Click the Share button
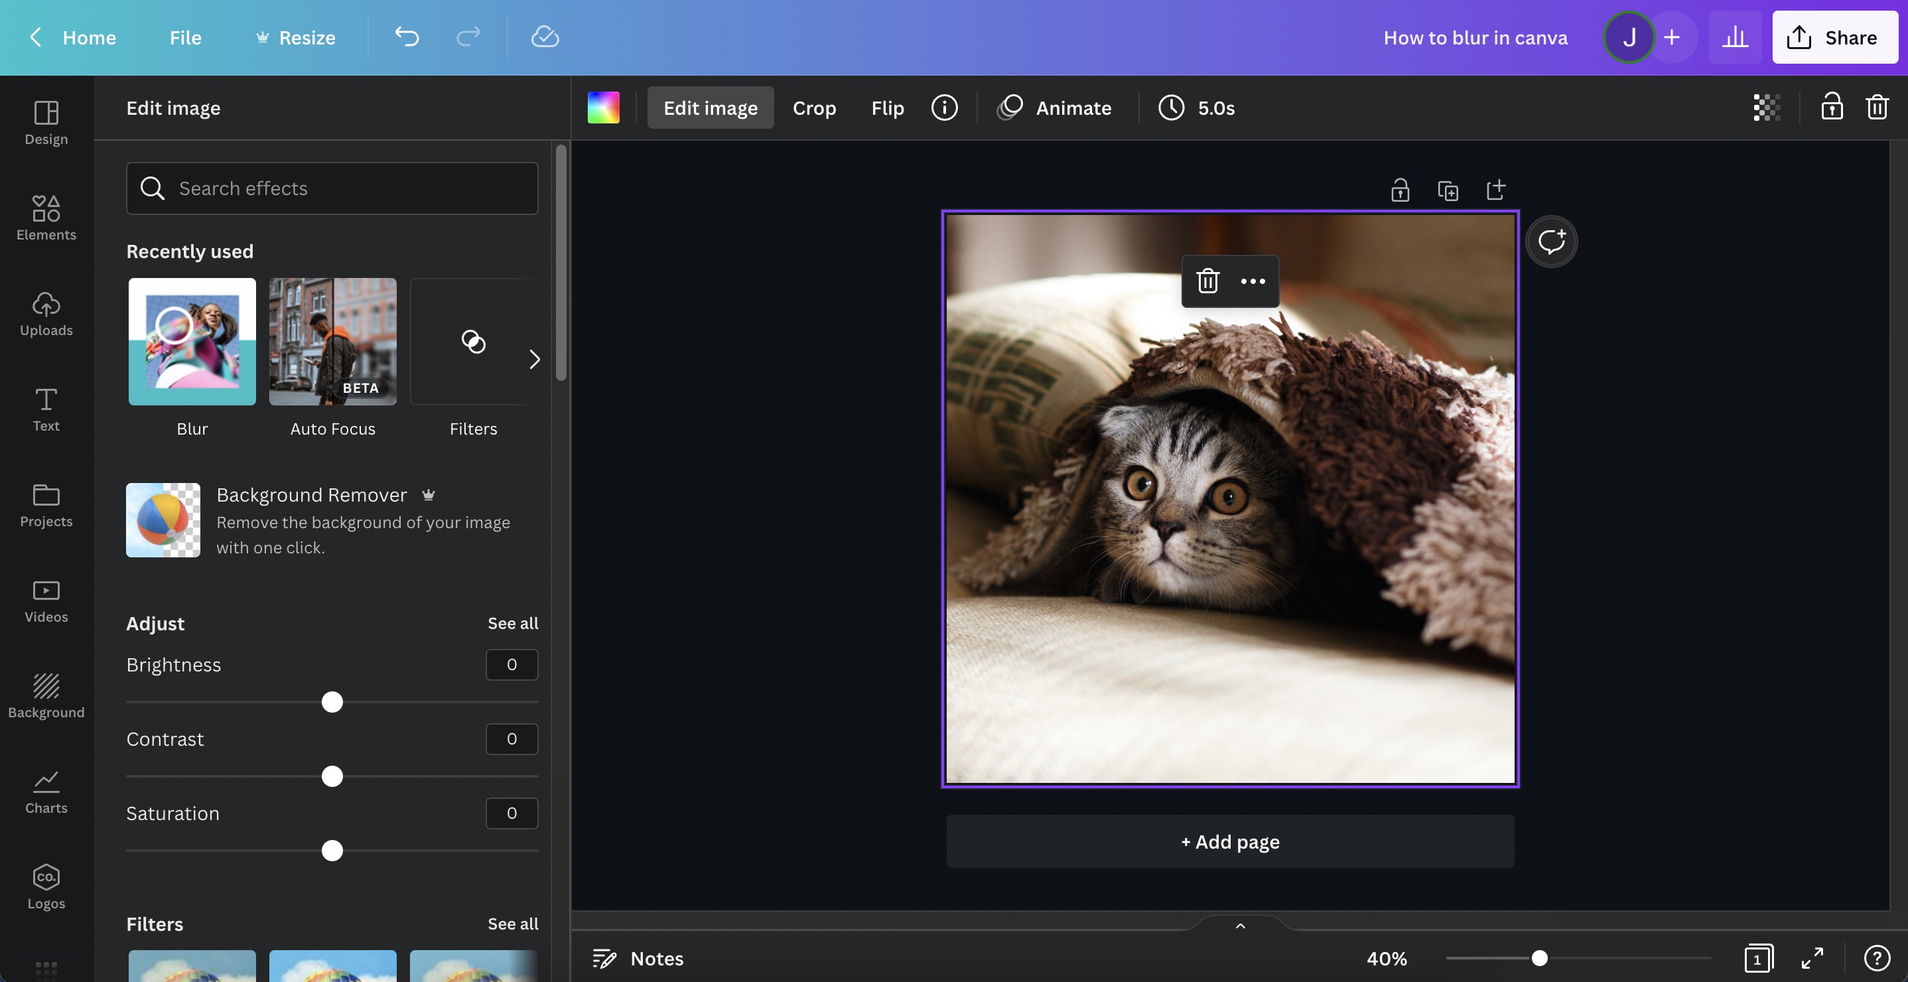The image size is (1908, 982). [1834, 37]
